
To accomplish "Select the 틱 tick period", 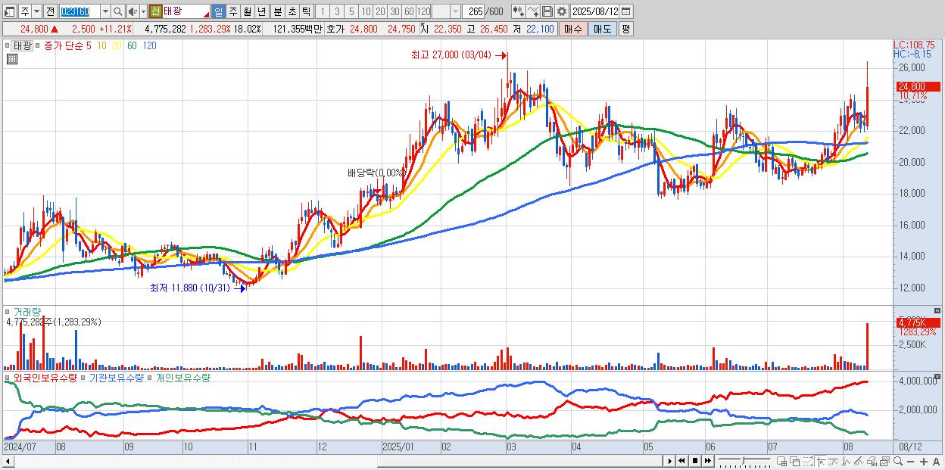I will click(306, 11).
